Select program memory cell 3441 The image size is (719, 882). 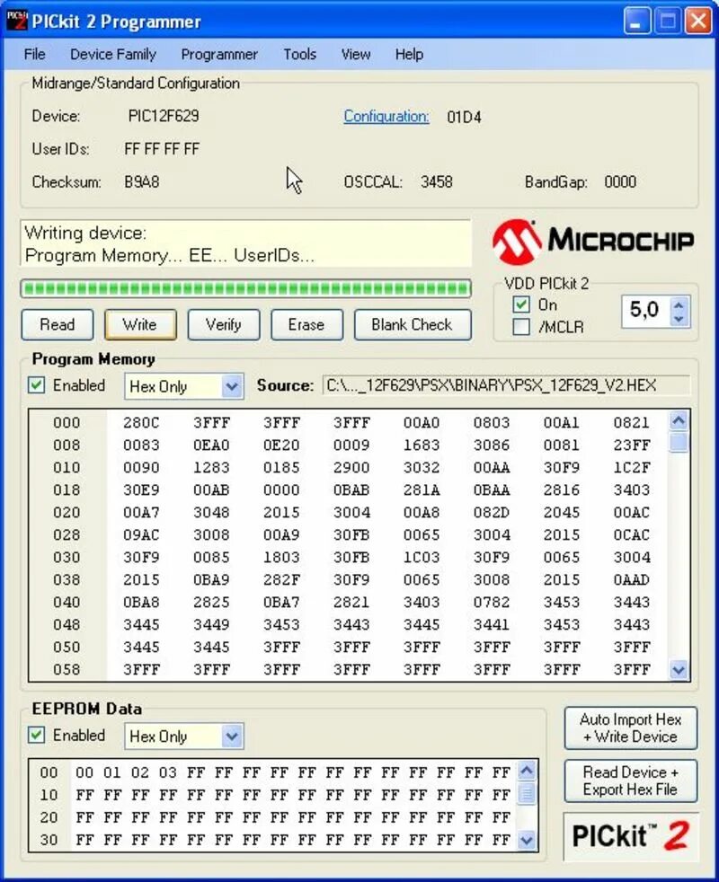click(x=492, y=624)
